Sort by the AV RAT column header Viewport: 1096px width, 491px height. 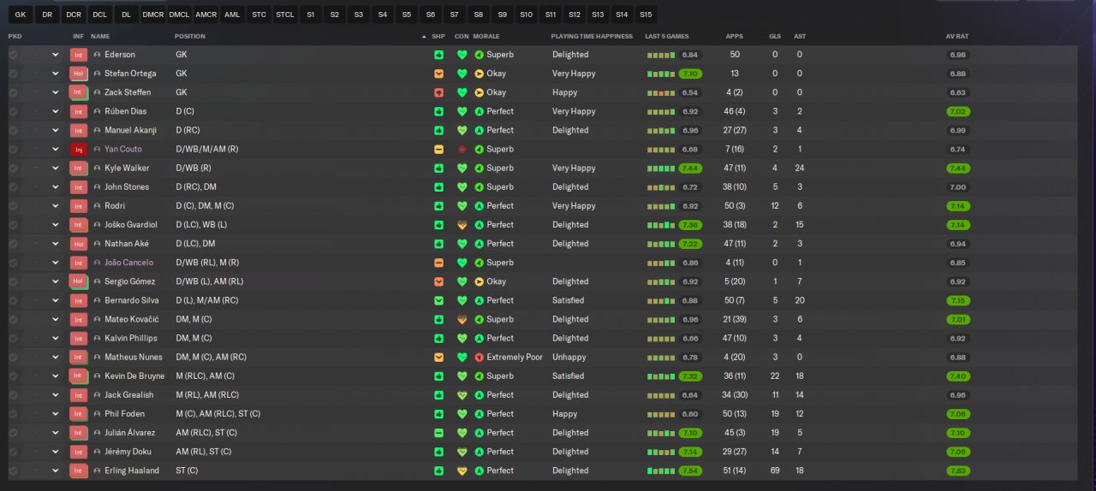957,36
